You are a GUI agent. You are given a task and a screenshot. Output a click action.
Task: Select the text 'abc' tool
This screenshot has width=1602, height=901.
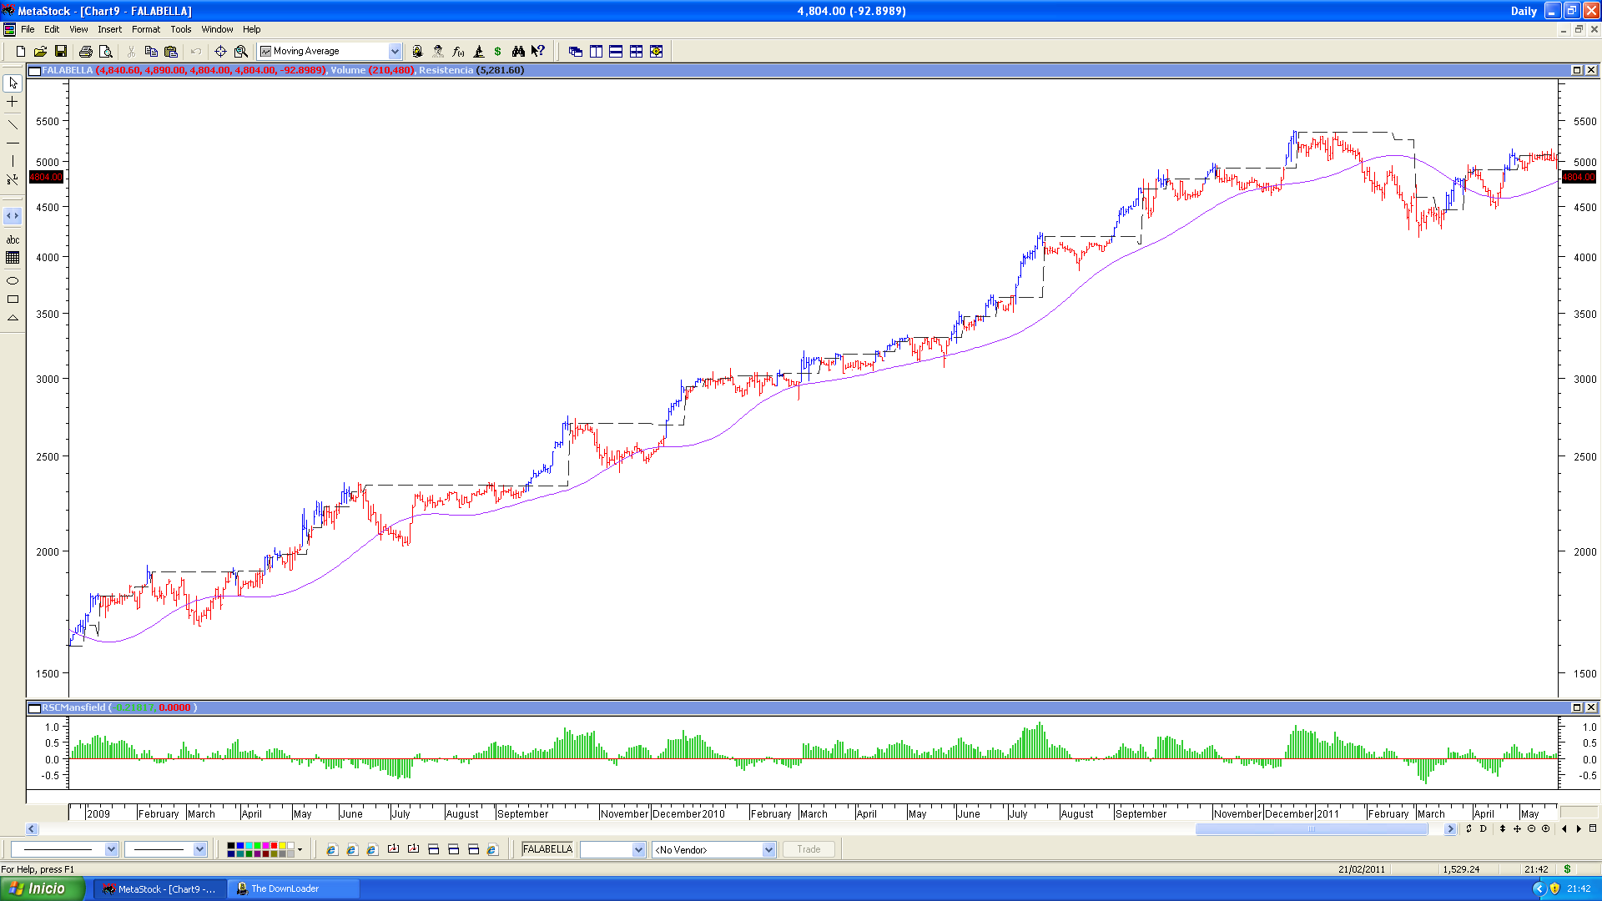pos(13,239)
